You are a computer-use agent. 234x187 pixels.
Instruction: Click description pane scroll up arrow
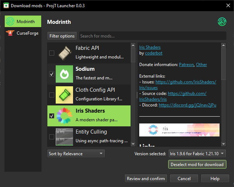[224, 45]
